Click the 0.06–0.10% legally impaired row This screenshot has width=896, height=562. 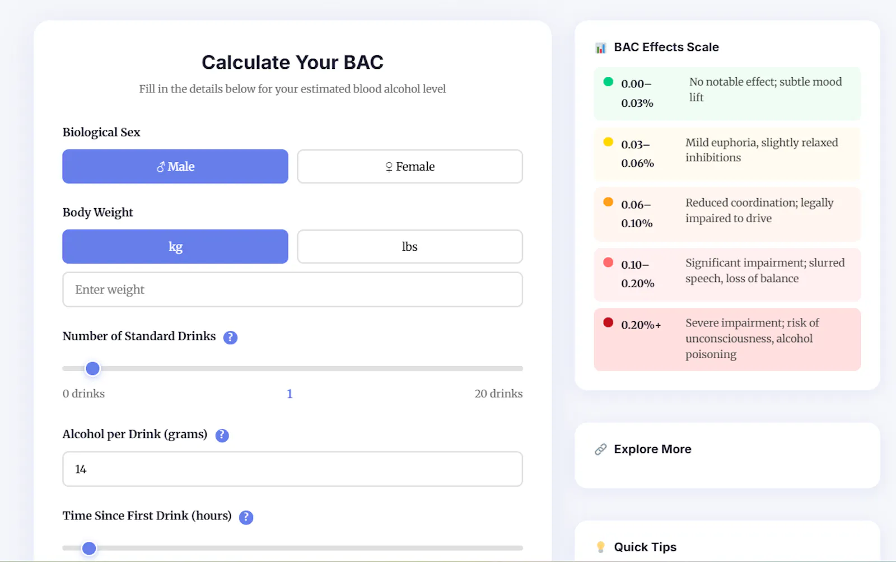click(727, 214)
